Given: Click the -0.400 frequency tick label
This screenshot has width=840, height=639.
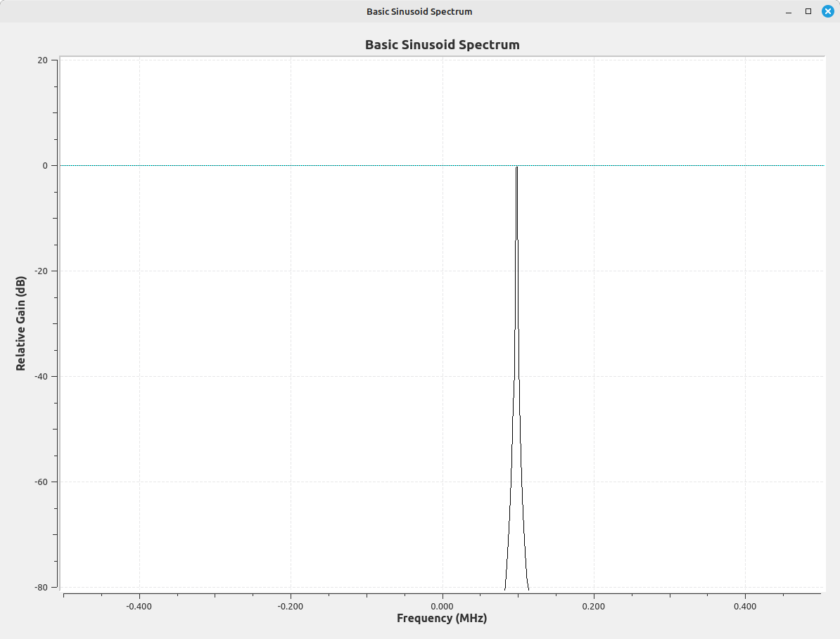Looking at the screenshot, I should [x=139, y=606].
